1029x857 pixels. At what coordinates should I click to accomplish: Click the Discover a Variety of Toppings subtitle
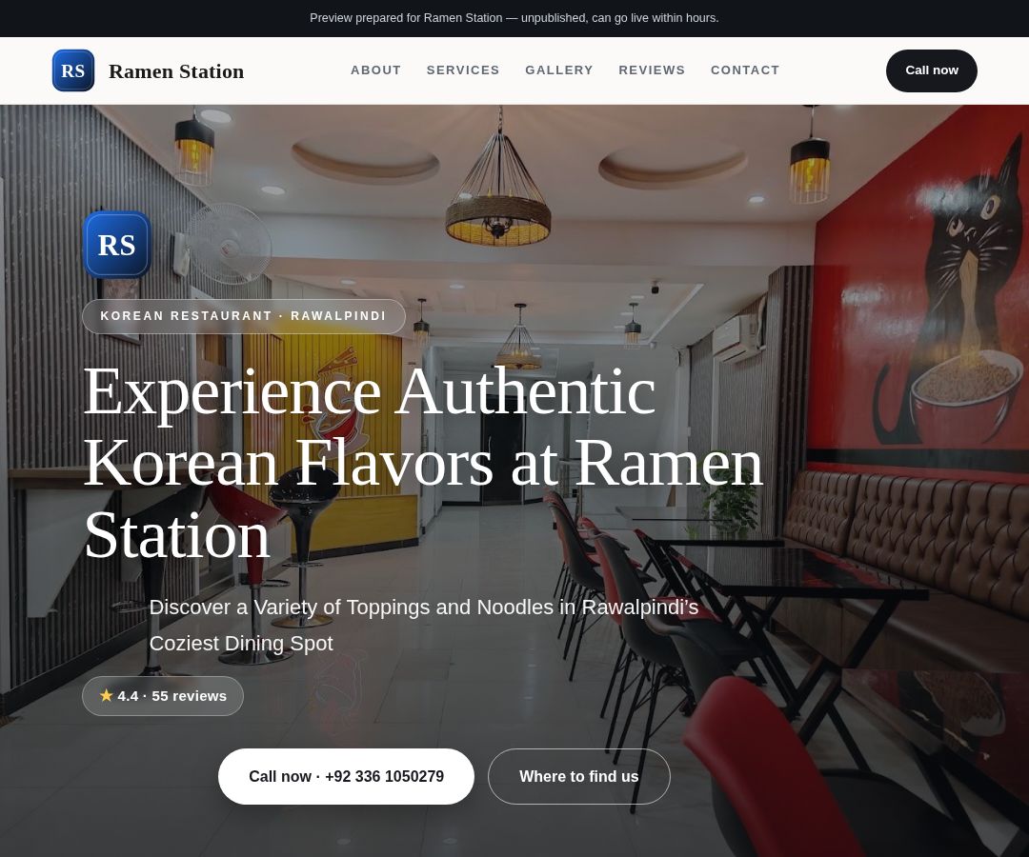click(423, 625)
